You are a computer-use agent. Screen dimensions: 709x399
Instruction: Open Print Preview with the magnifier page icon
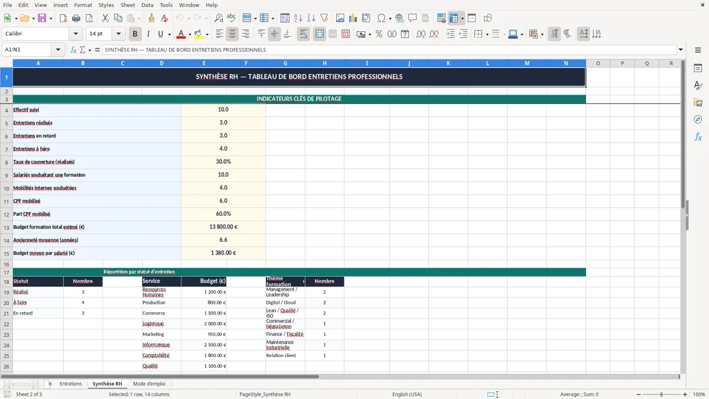click(x=89, y=18)
